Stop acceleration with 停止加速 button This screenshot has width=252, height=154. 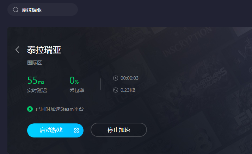click(119, 130)
